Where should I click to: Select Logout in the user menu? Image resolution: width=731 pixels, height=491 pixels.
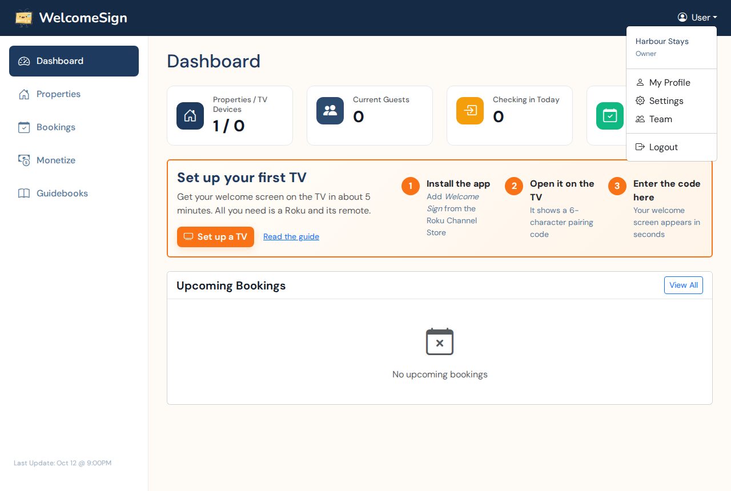click(672, 147)
